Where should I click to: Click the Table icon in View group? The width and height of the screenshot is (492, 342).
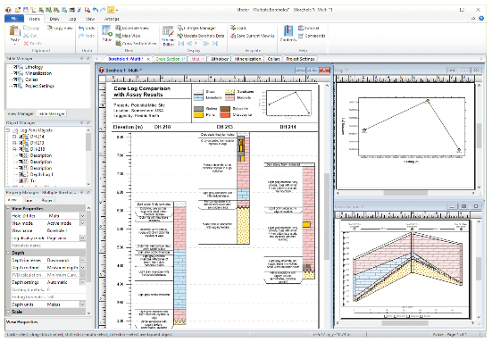[107, 31]
